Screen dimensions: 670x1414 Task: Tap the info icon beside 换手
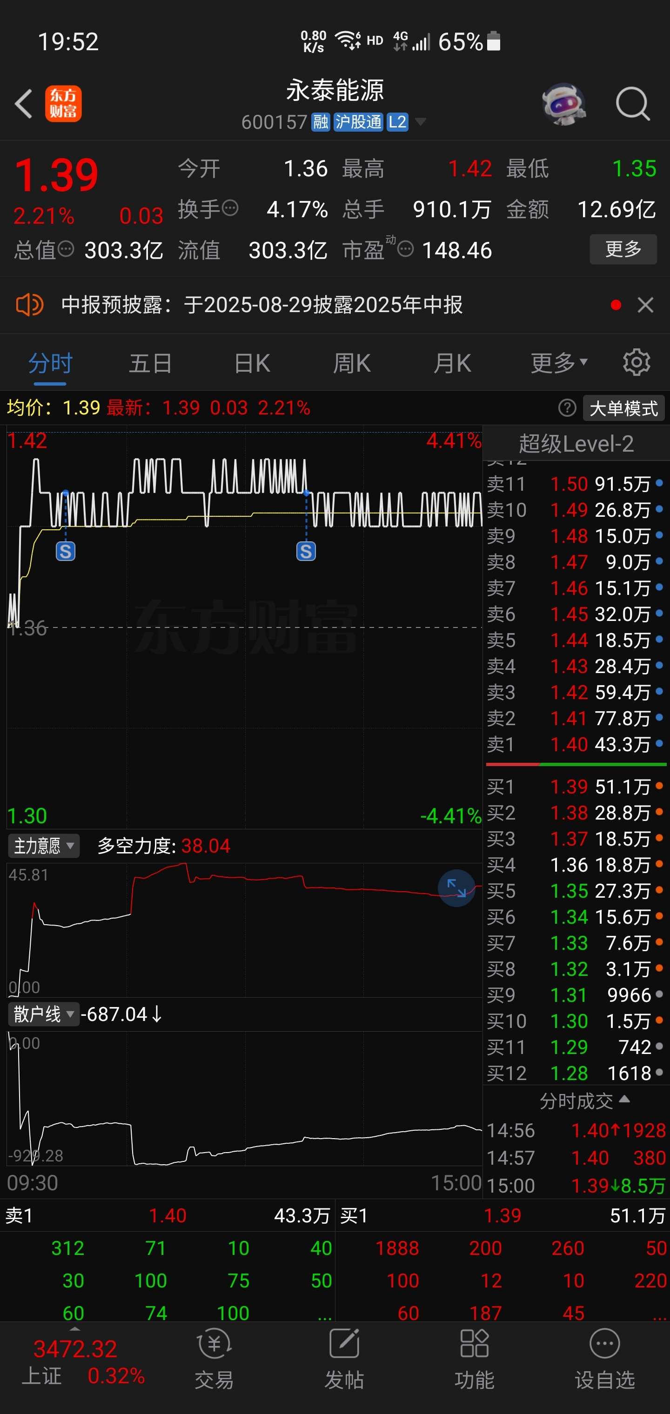click(x=230, y=208)
